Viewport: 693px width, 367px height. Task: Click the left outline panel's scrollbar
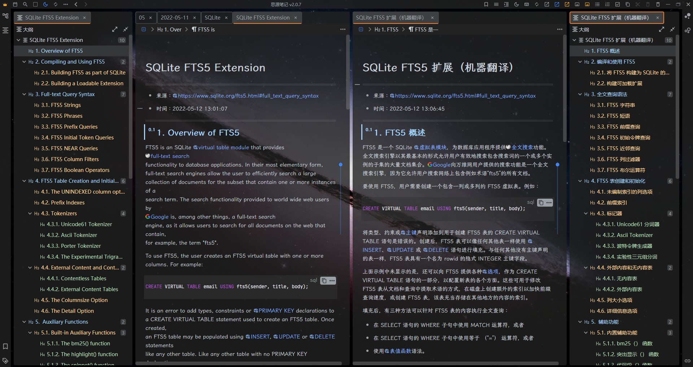(x=131, y=107)
